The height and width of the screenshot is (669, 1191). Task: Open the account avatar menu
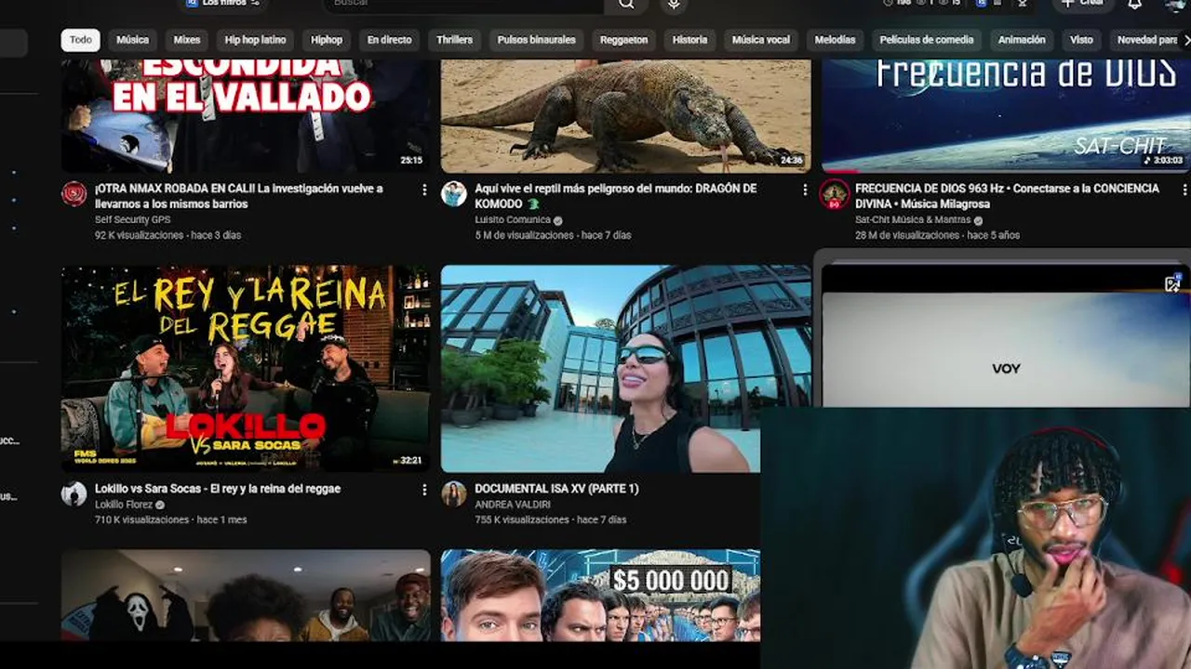[1175, 5]
